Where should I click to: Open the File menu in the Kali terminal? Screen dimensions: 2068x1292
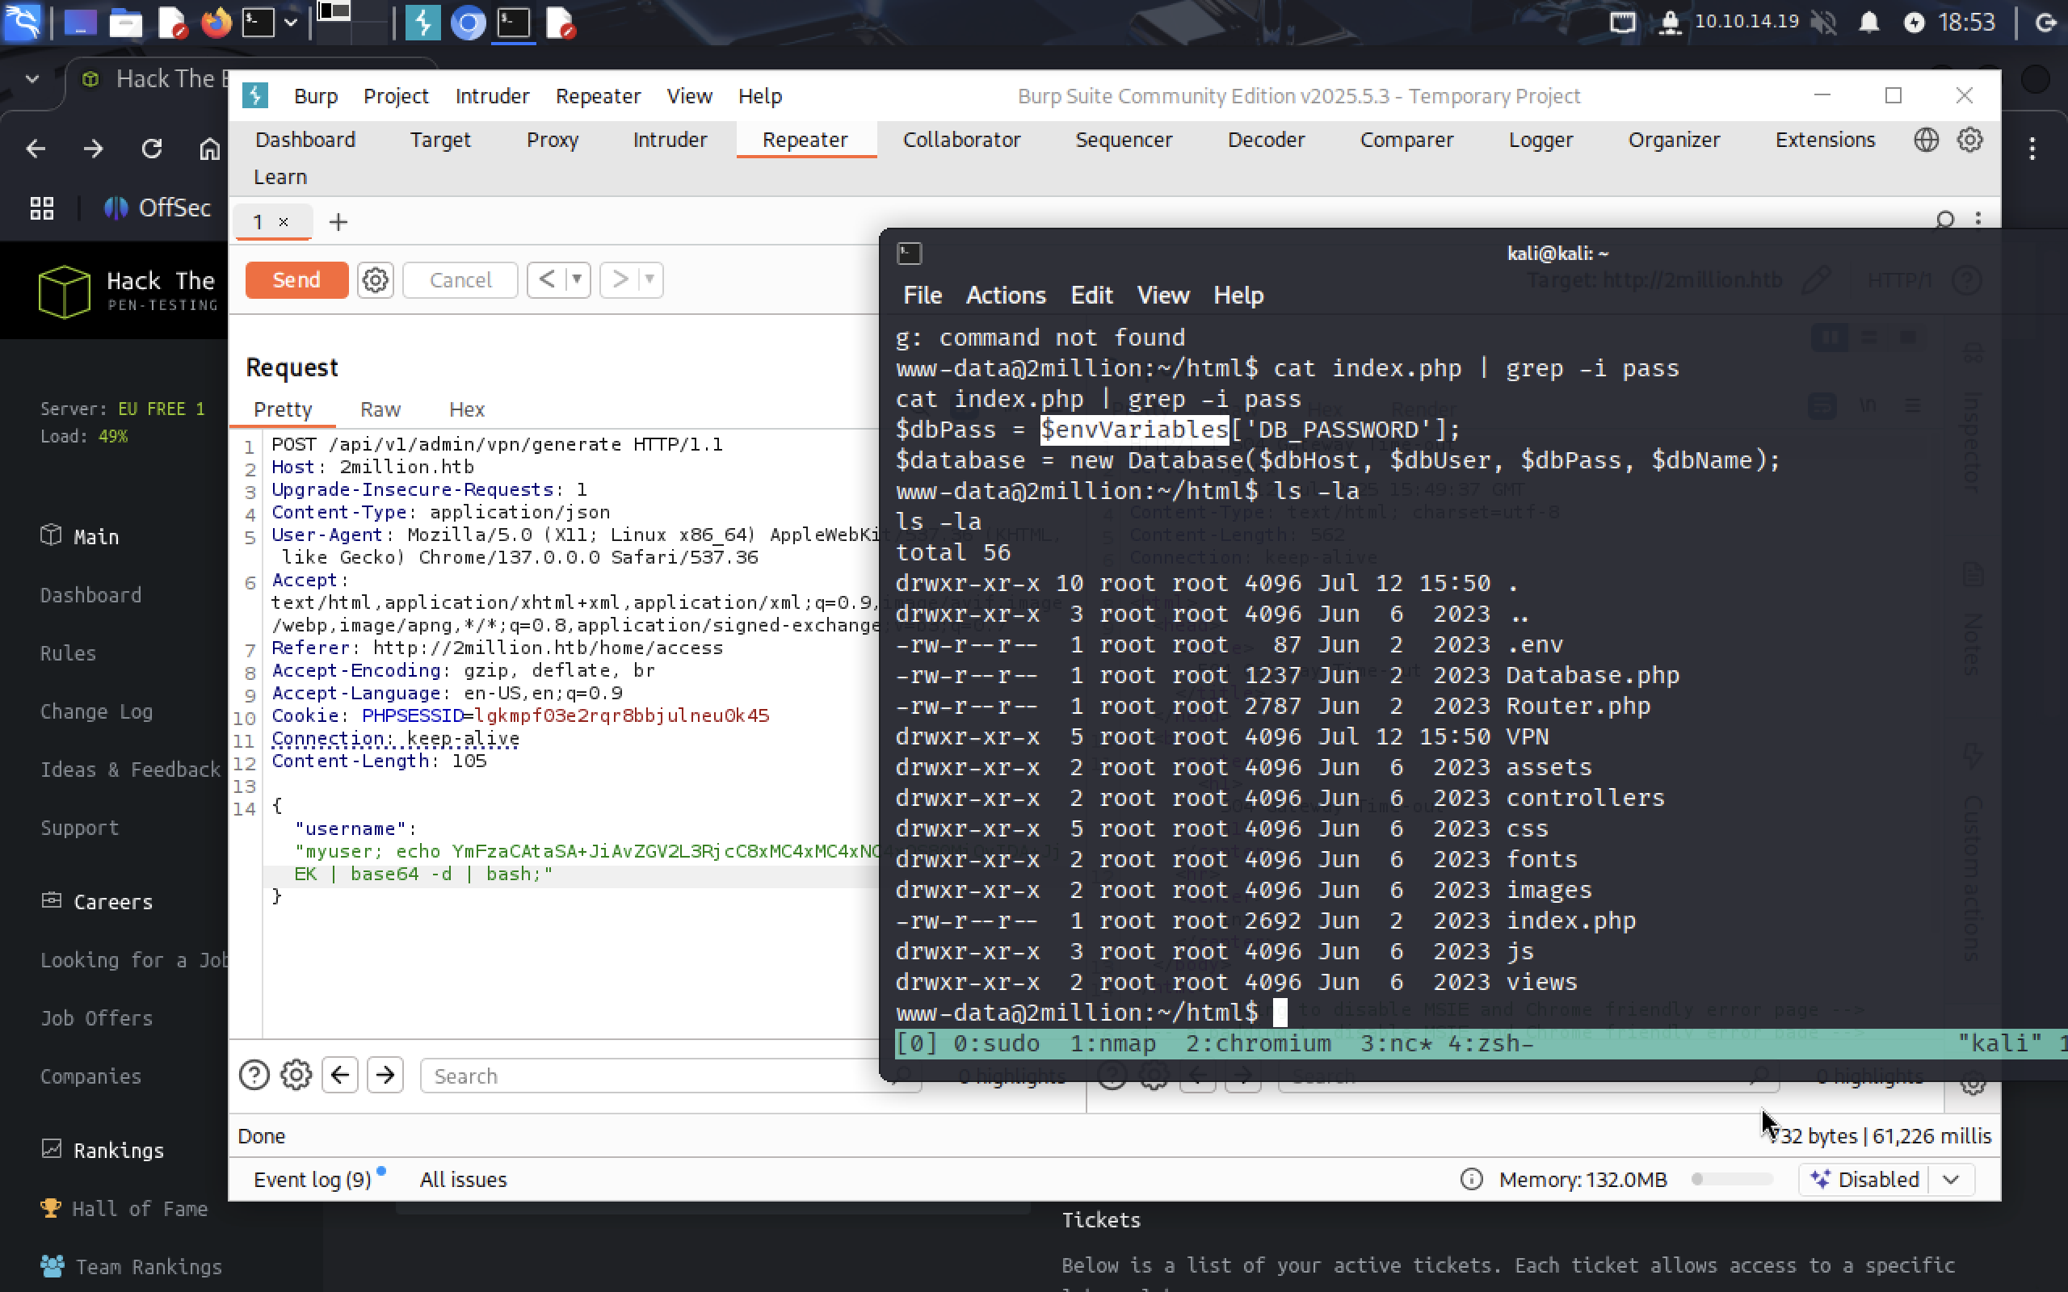click(x=922, y=296)
